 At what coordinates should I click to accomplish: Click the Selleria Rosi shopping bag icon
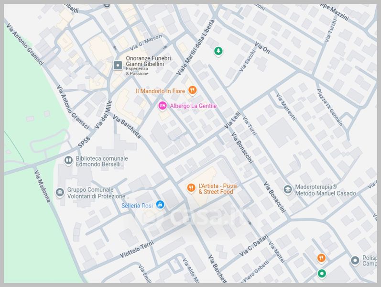[x=160, y=205]
